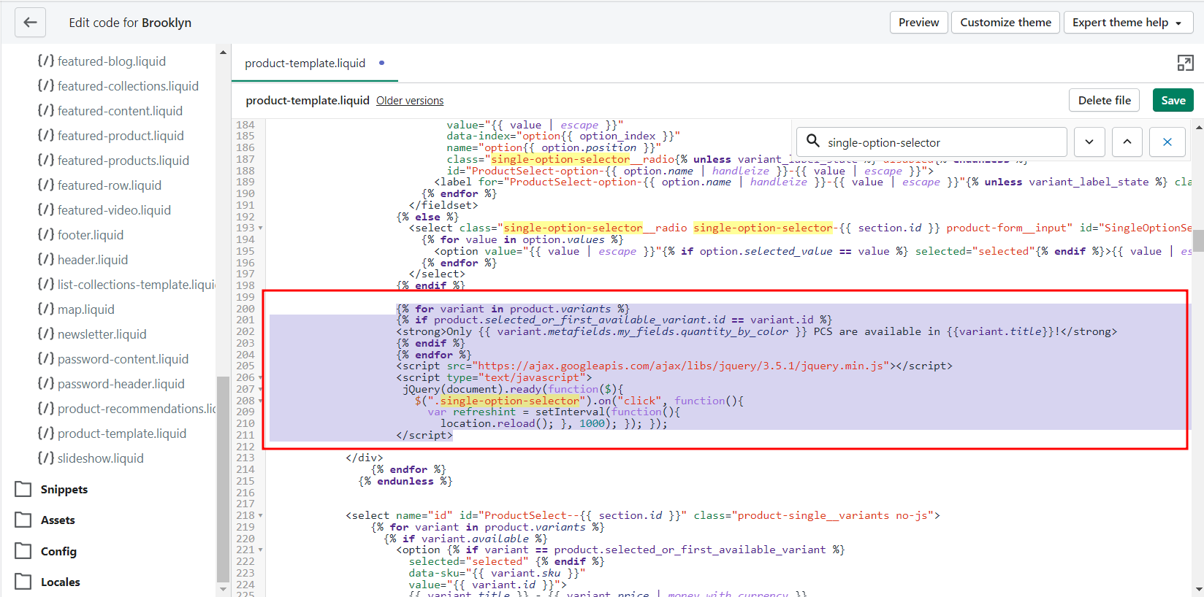Viewport: 1204px width, 597px height.
Task: Save the product-template file
Action: tap(1173, 100)
